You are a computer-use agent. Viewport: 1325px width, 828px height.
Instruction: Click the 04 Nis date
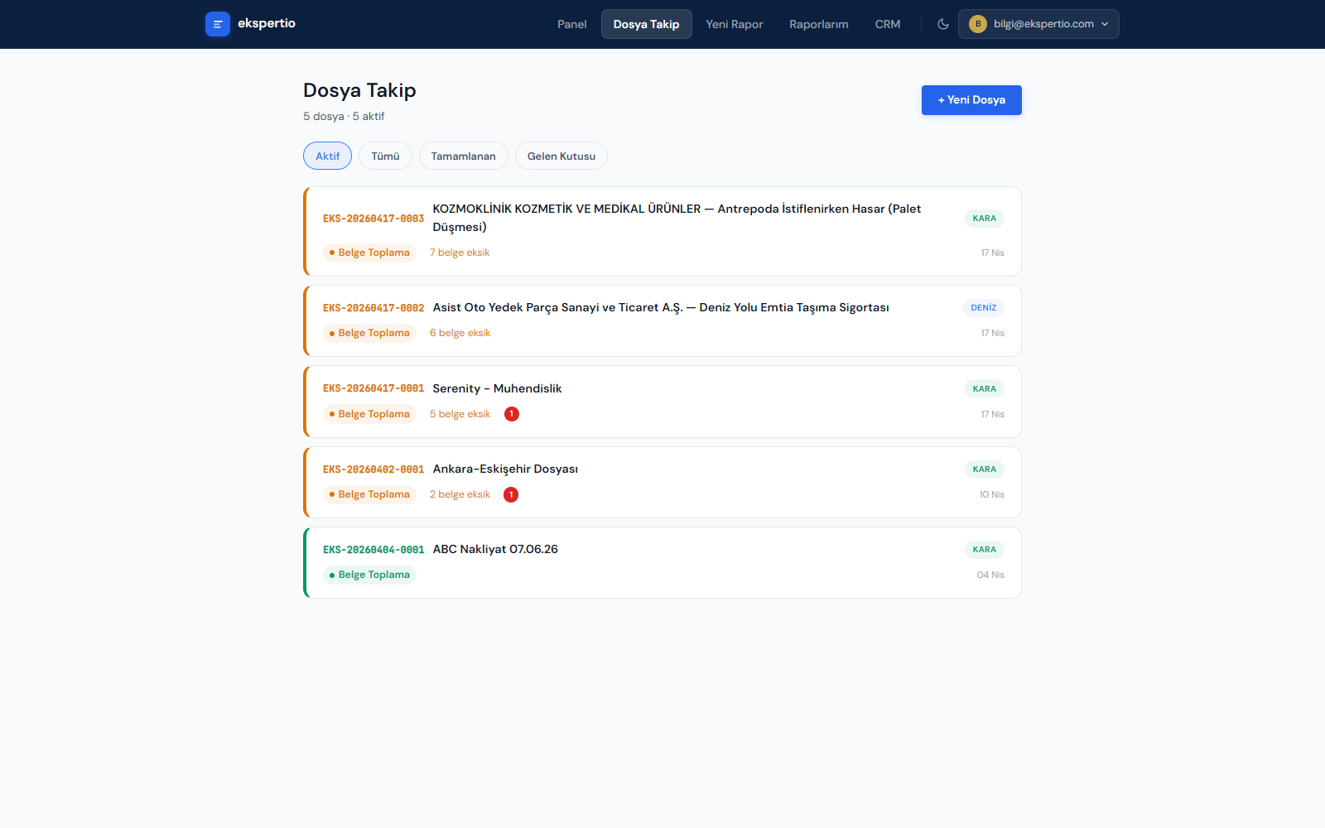(x=990, y=575)
